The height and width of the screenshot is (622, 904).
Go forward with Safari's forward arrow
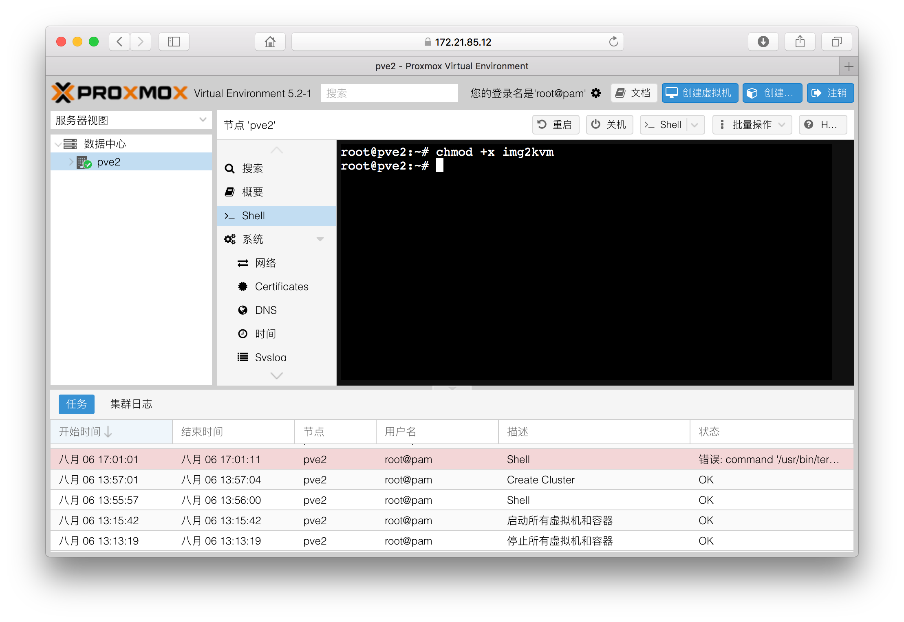click(x=141, y=42)
